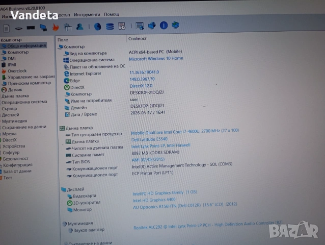This screenshot has height=245, width=325.
Task: Click the Стойност column header
Action: (137, 39)
